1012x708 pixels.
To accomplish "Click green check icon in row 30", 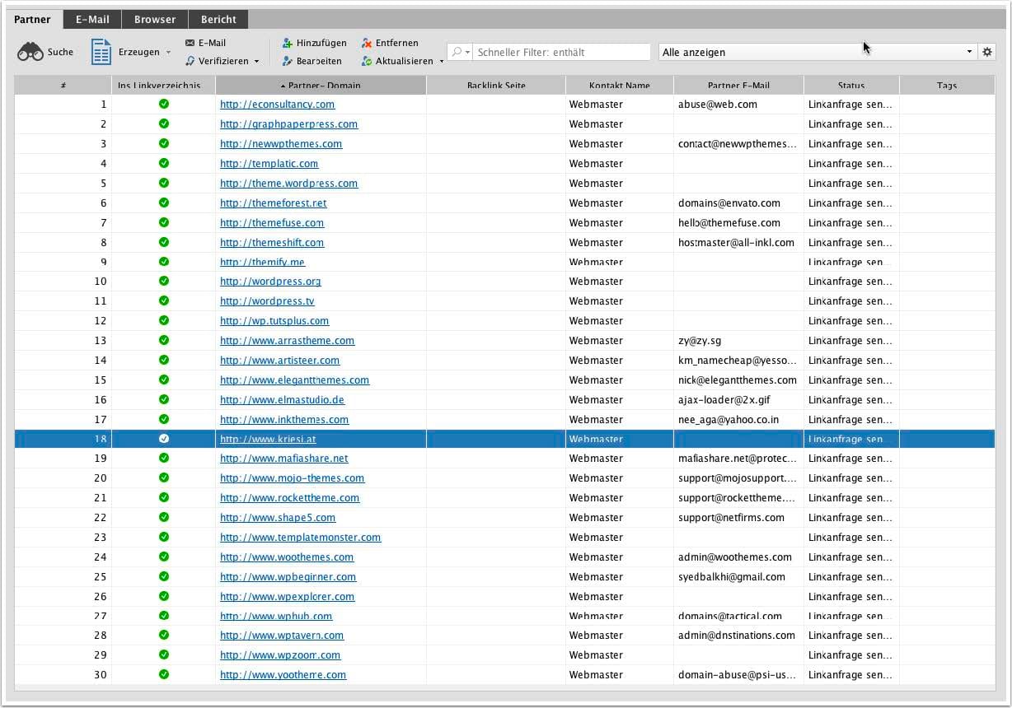I will tap(164, 674).
